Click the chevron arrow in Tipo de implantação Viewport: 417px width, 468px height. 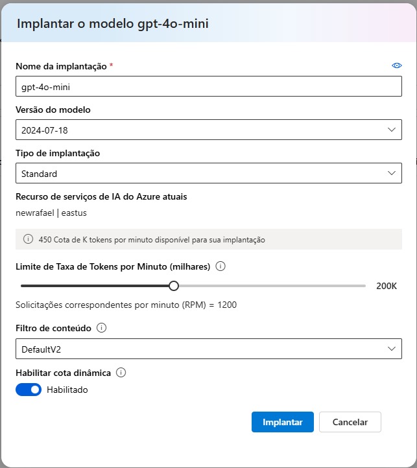[x=391, y=173]
